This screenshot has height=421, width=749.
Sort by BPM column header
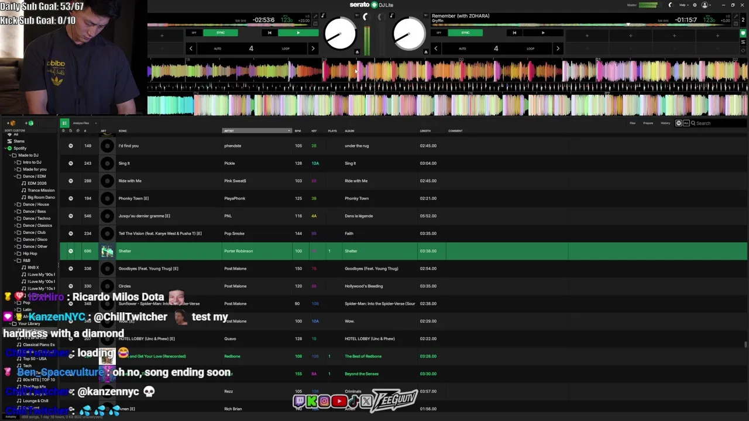coord(298,131)
